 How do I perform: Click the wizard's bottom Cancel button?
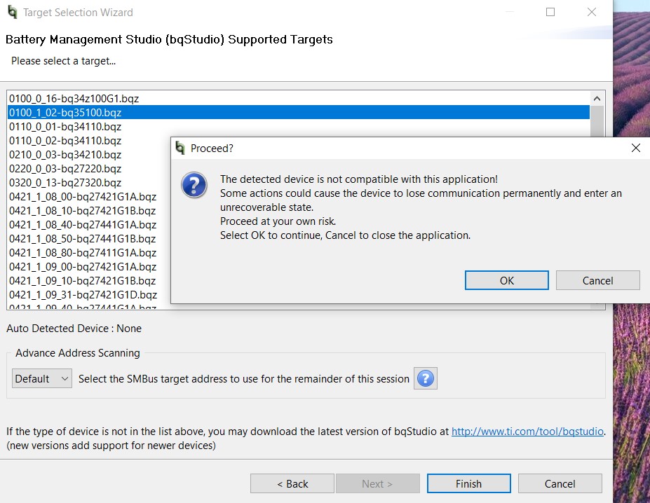560,483
